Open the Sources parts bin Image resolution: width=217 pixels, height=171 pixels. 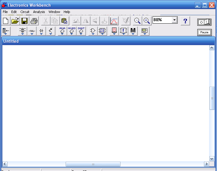coord(22,31)
